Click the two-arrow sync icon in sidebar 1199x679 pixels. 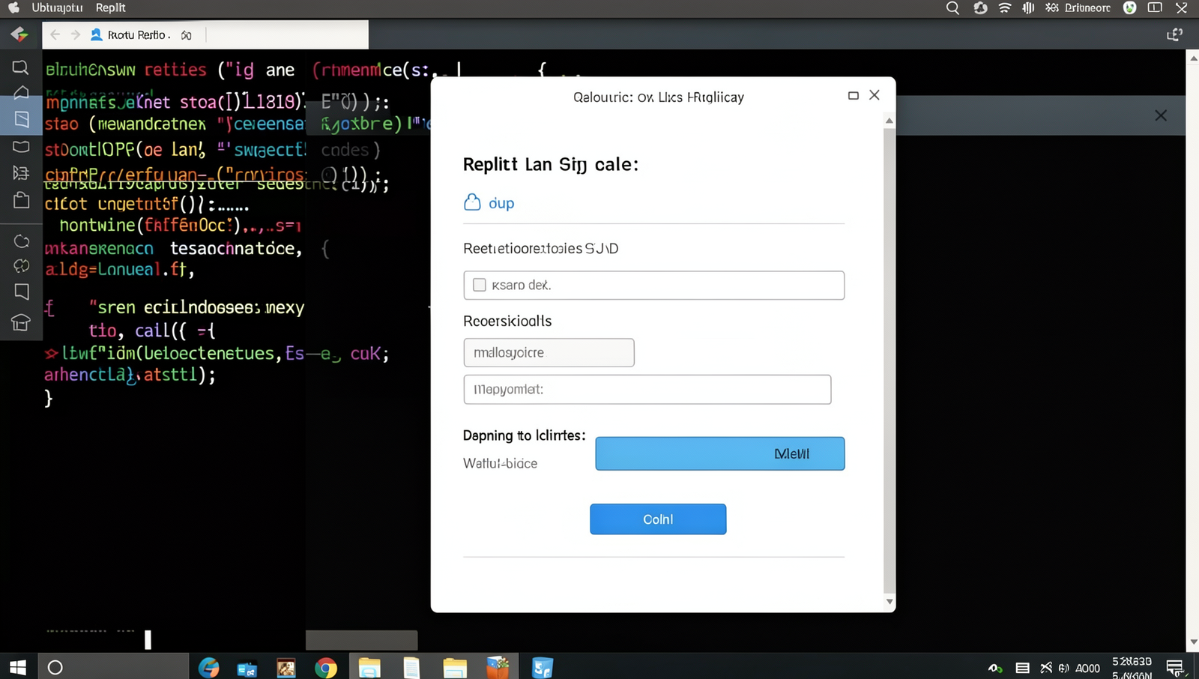click(x=22, y=266)
